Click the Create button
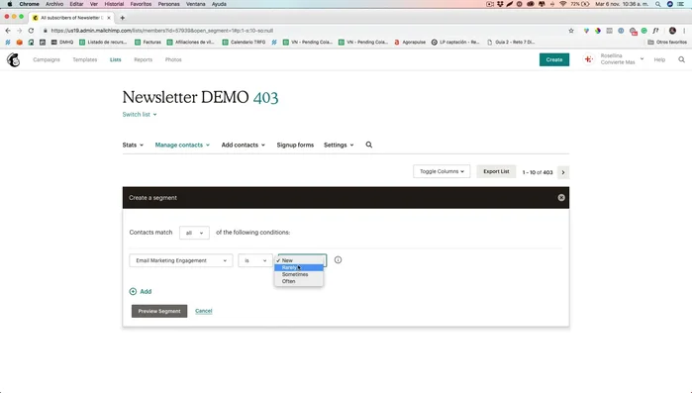The width and height of the screenshot is (692, 393). [x=553, y=59]
